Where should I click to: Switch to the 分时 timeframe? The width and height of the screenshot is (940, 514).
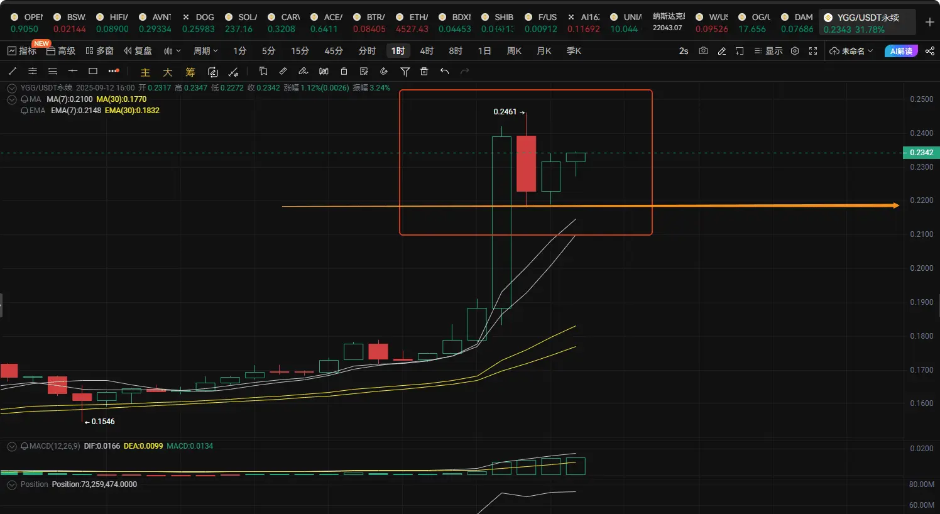coord(367,51)
